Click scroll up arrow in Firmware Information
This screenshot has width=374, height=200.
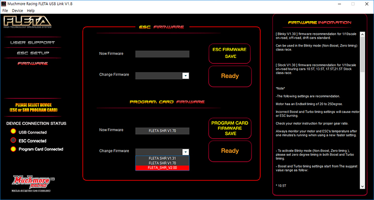pos(362,34)
